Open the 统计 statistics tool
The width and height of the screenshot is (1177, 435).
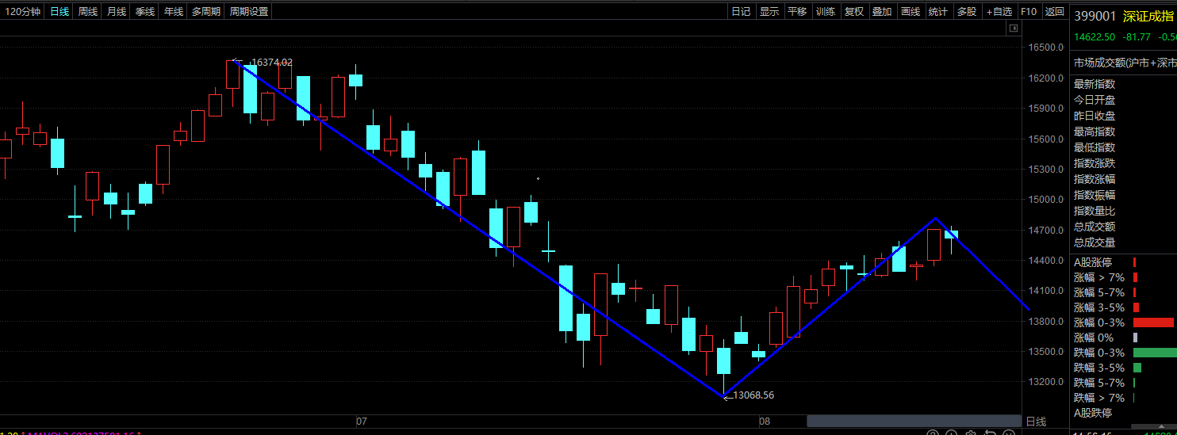tap(938, 11)
